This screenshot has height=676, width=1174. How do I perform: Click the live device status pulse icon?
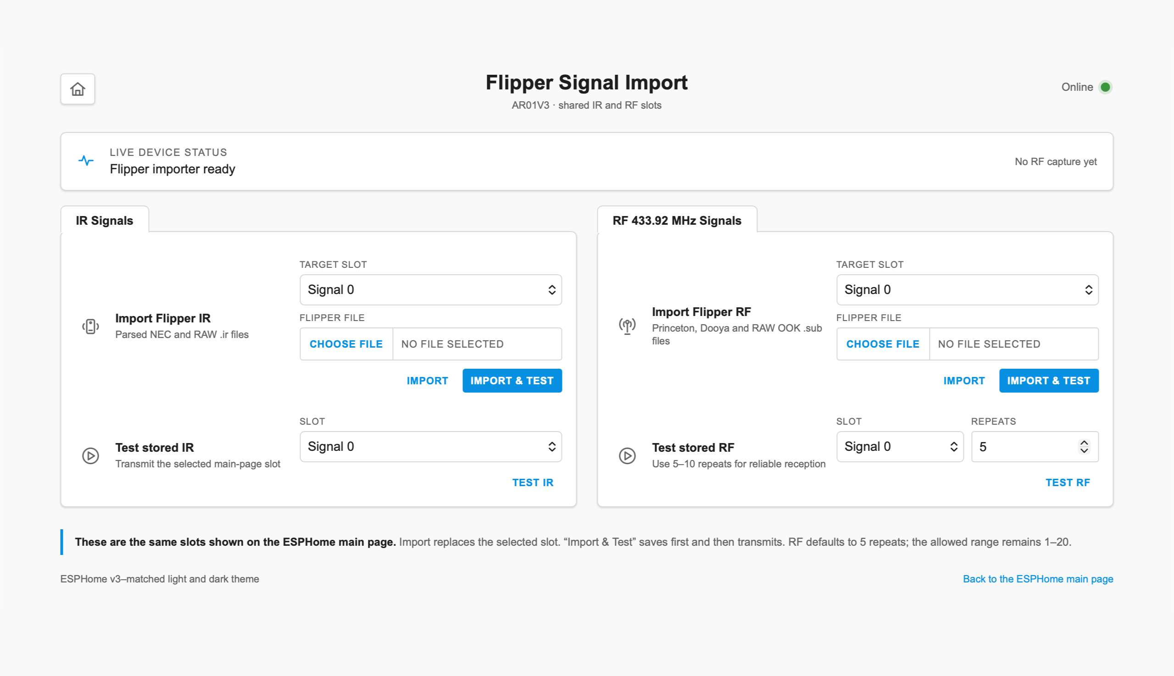[x=86, y=161]
